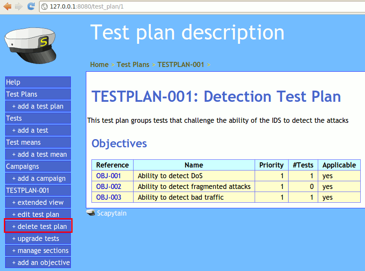
Task: Click the small Scapytain cap icon
Action: tap(91, 213)
